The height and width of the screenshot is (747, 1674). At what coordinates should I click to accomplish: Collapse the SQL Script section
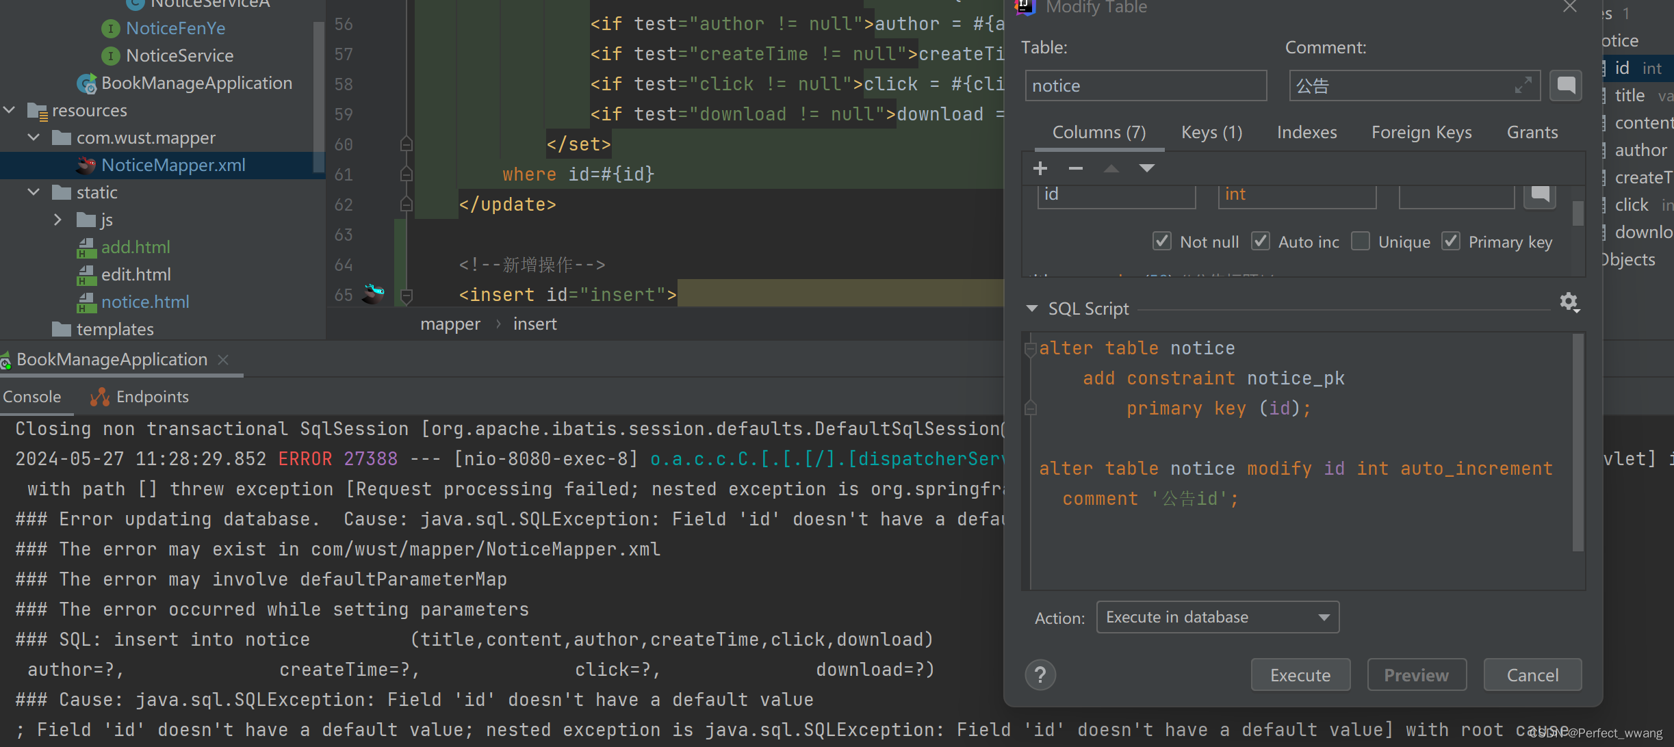click(x=1032, y=309)
